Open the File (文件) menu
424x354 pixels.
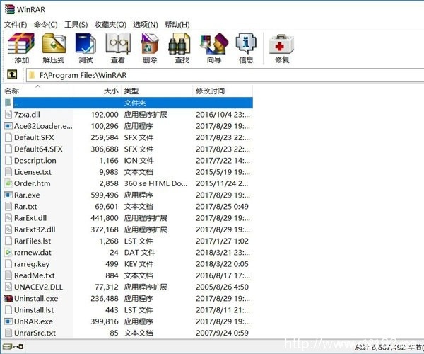point(16,25)
